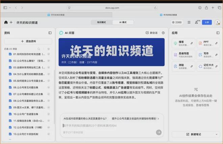This screenshot has height=144, width=223.
Task: Switch to 知识模式 tab
Action: tap(102, 22)
